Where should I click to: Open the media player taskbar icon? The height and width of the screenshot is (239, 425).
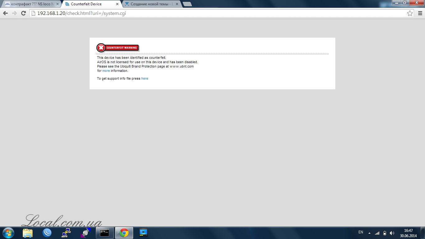click(x=143, y=233)
